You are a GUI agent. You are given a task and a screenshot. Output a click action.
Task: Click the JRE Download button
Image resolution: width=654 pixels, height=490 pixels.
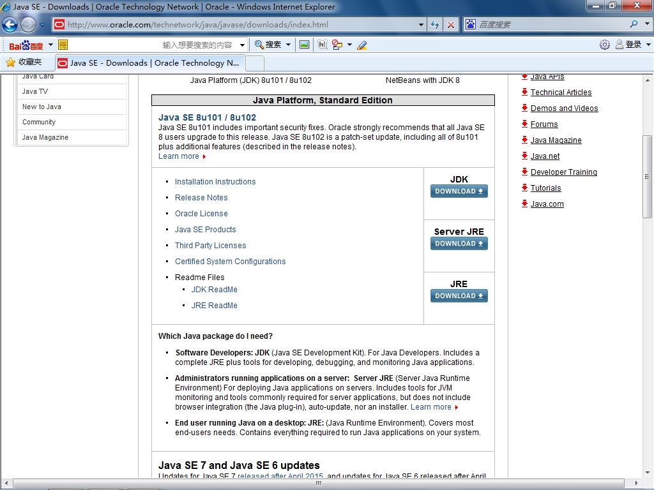pyautogui.click(x=459, y=296)
